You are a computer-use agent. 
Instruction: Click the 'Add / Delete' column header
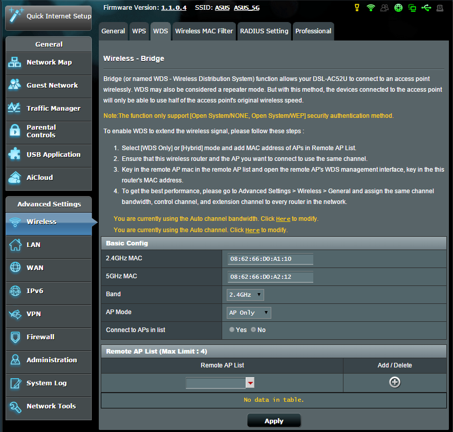pyautogui.click(x=395, y=365)
